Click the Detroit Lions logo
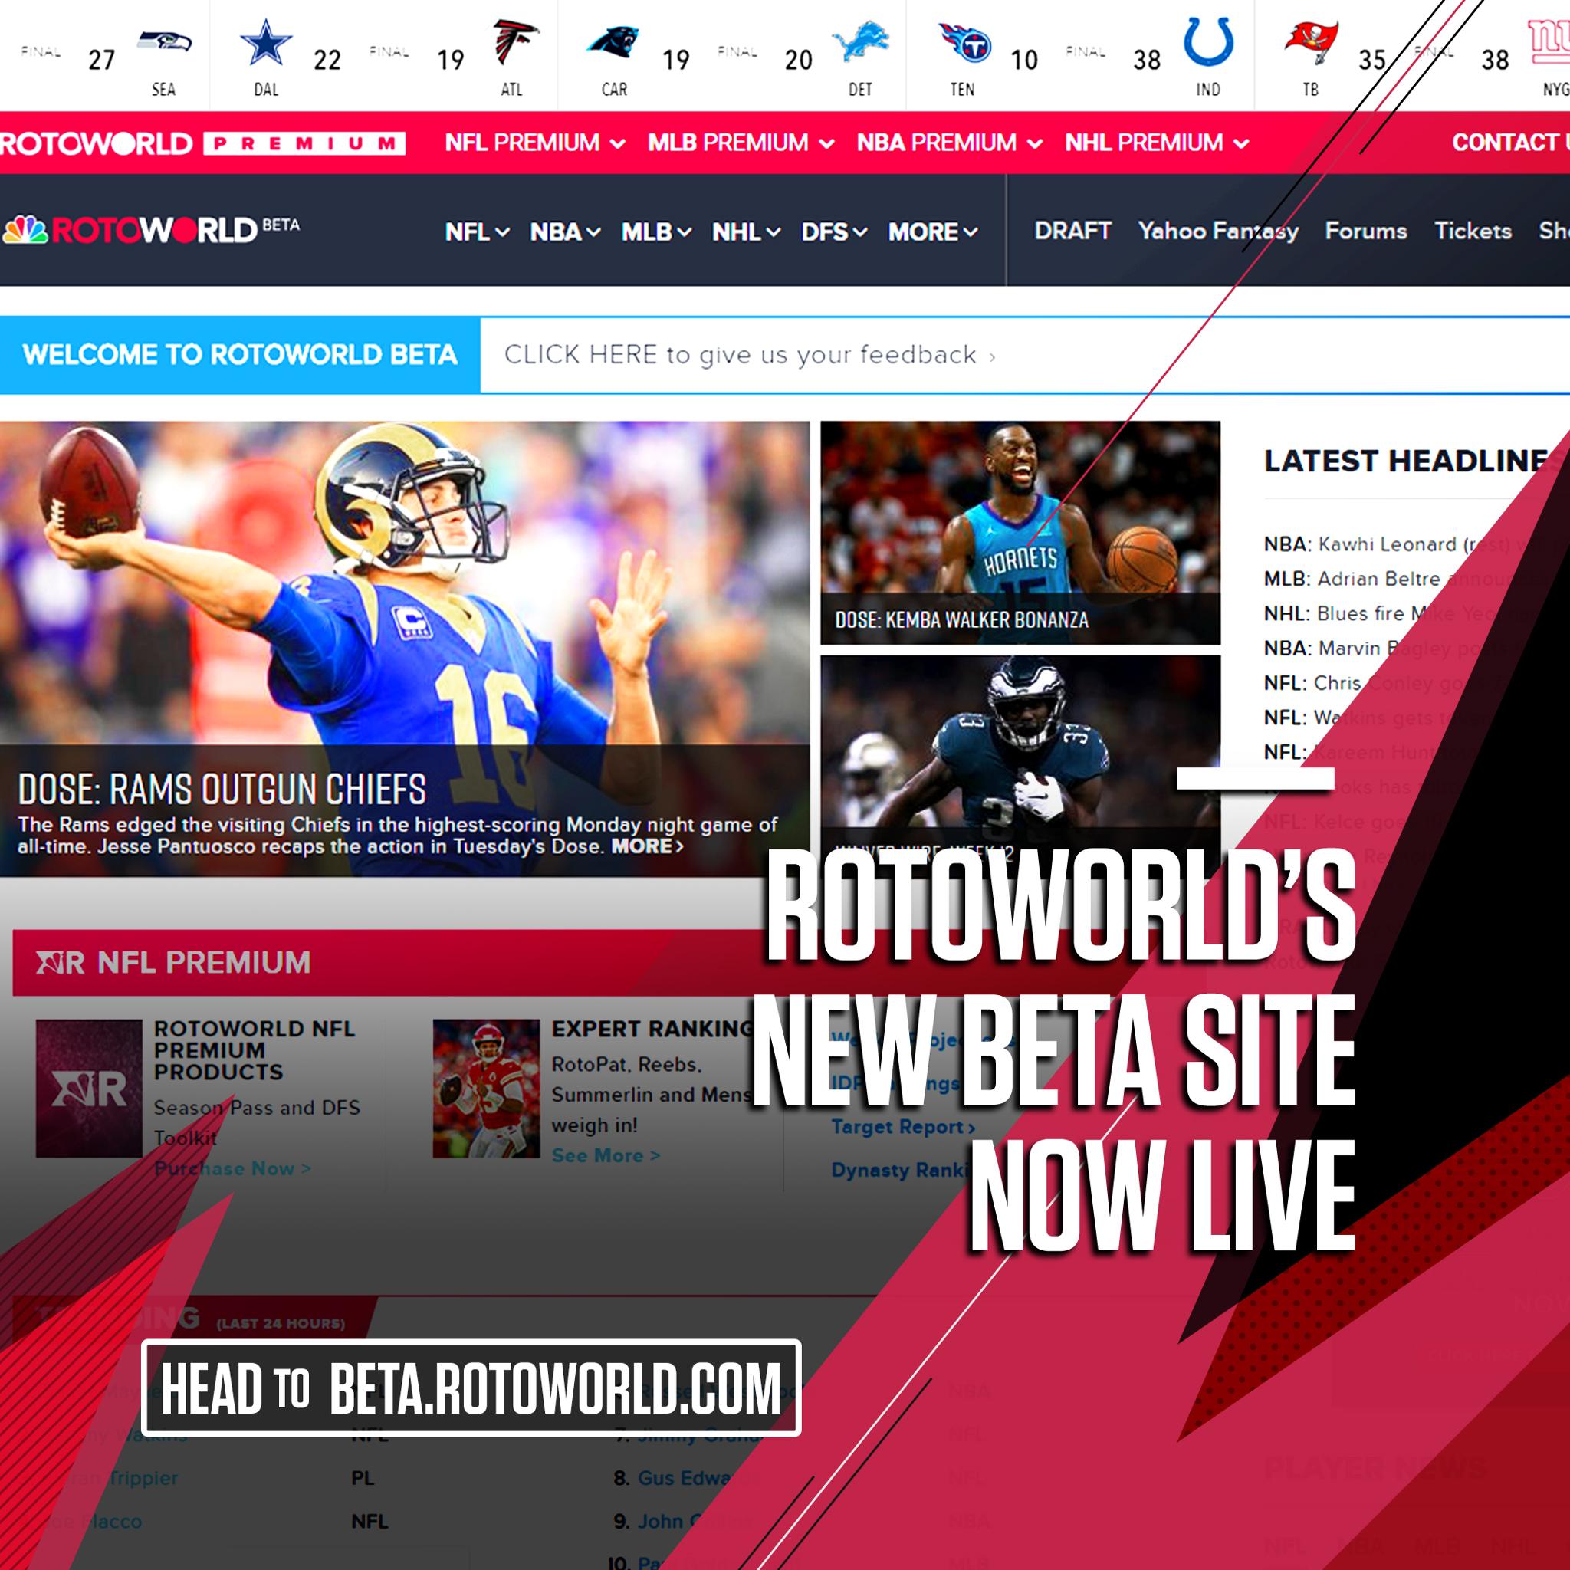The image size is (1570, 1570). click(x=861, y=42)
